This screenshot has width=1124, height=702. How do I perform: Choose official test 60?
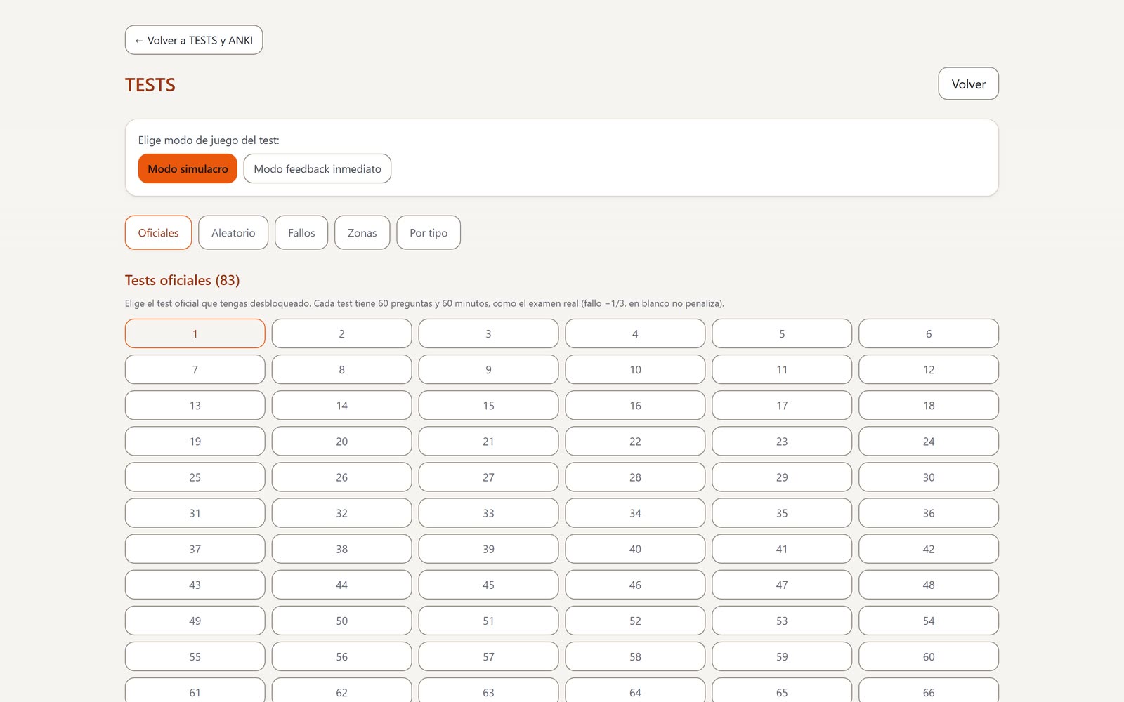(x=929, y=656)
